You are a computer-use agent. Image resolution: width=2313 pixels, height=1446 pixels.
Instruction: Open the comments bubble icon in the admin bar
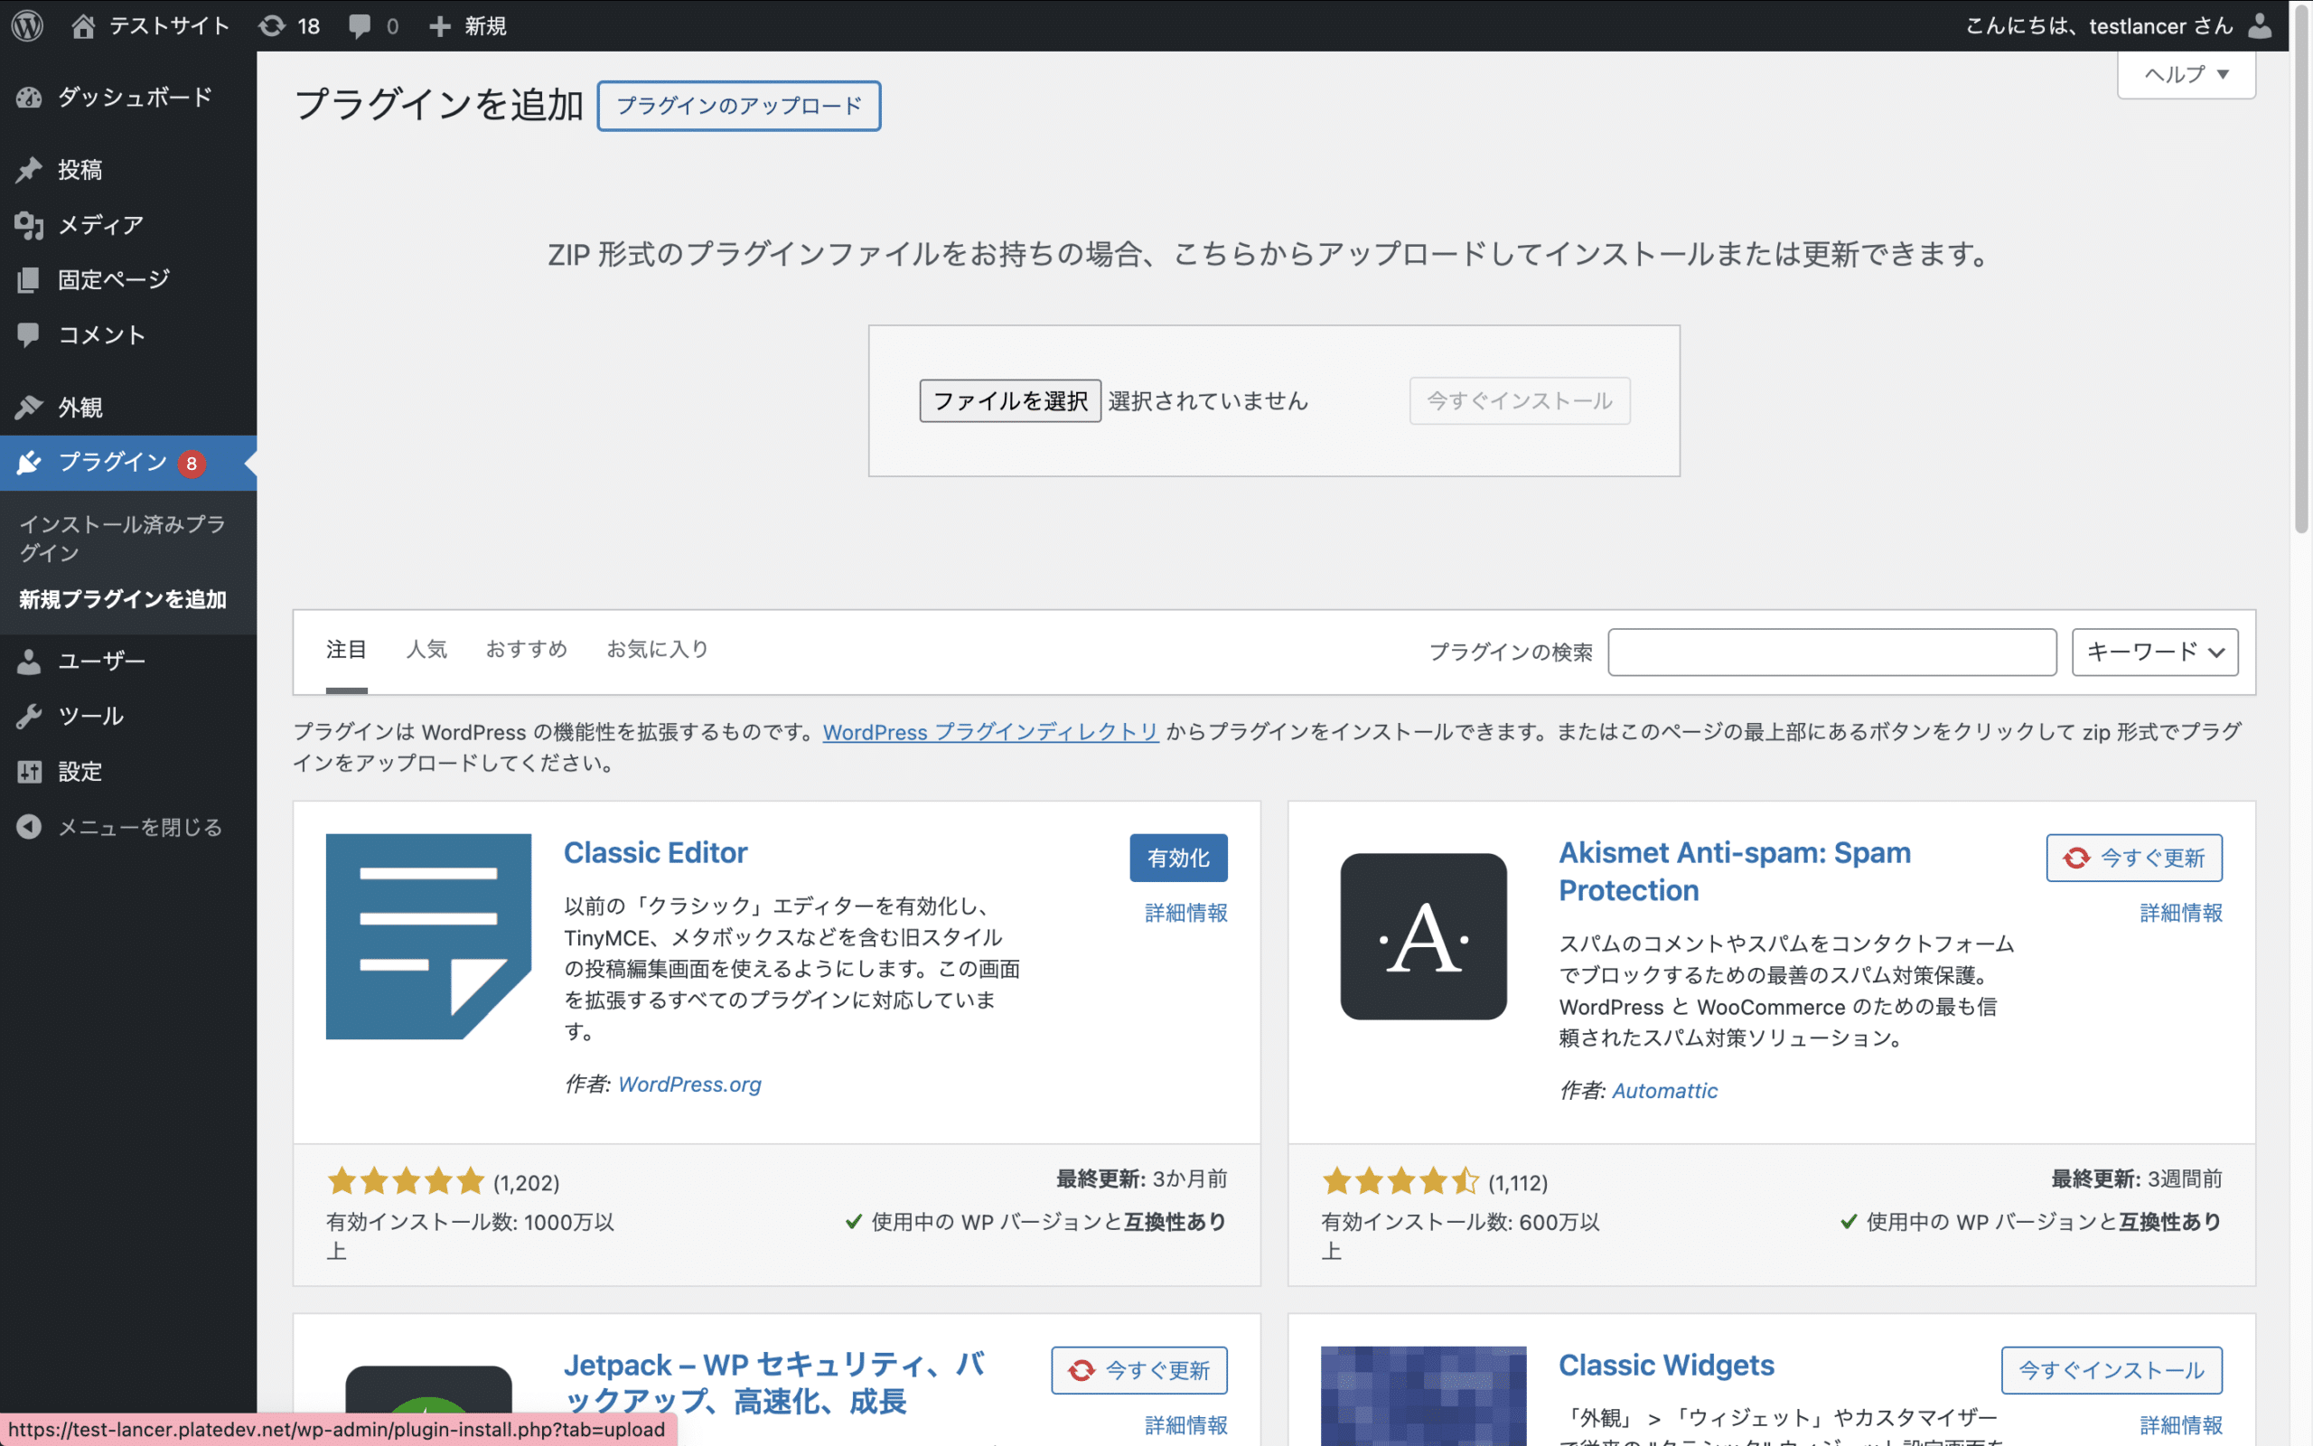coord(360,26)
